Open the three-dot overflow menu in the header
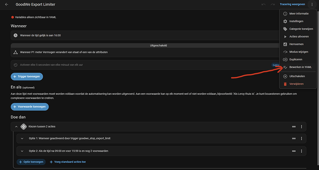This screenshot has height=170, width=319. [312, 5]
